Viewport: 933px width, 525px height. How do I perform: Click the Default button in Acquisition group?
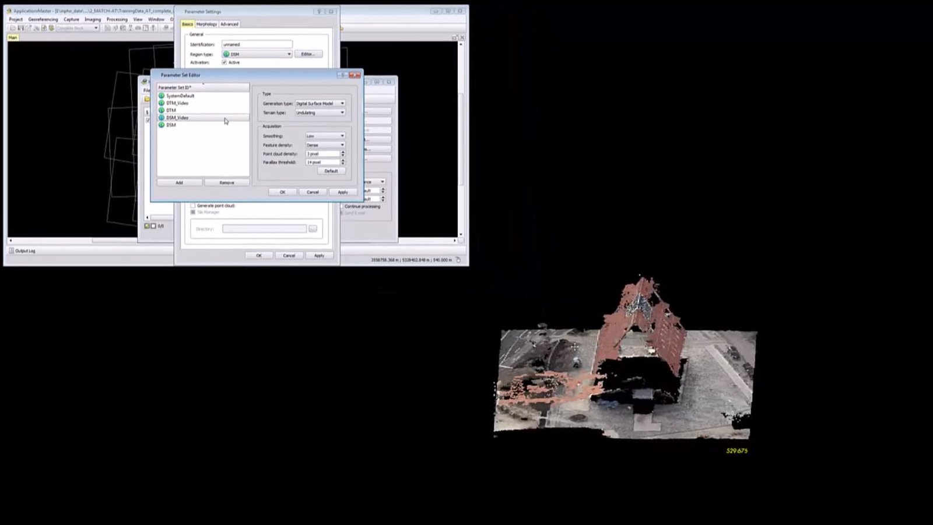(x=331, y=171)
